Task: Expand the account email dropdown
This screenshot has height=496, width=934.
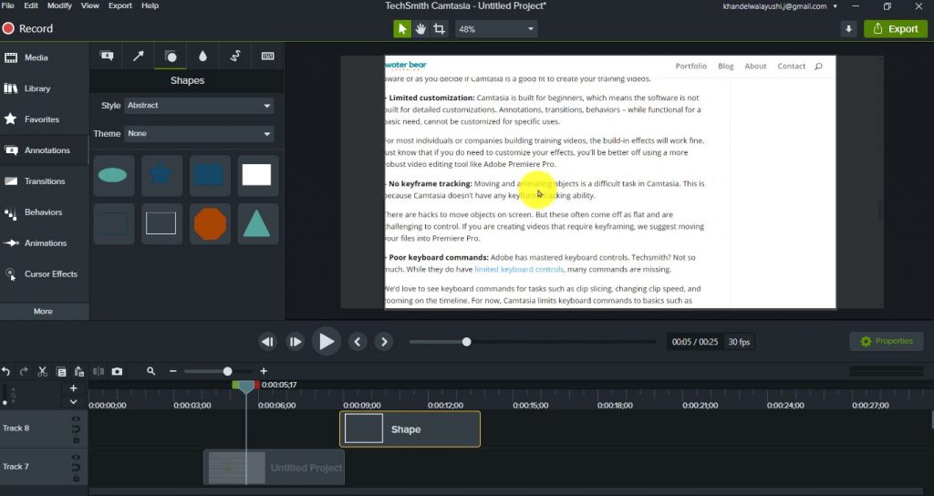Action: (835, 6)
